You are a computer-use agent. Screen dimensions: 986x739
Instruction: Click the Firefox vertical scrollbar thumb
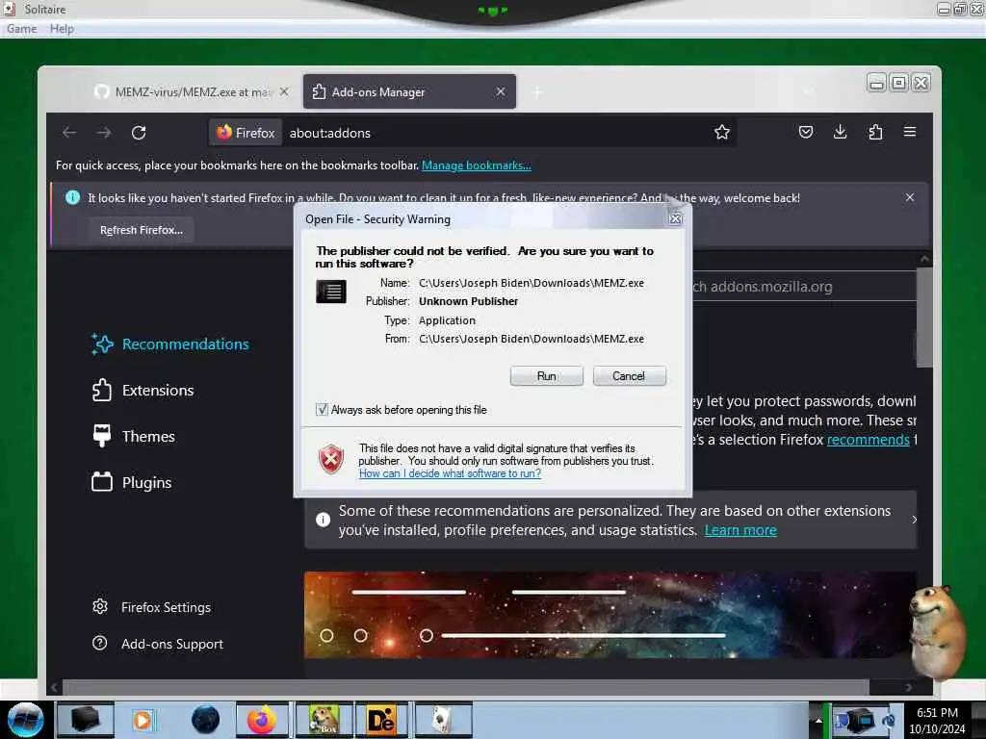pos(923,318)
